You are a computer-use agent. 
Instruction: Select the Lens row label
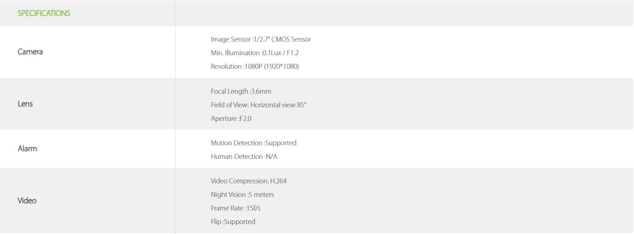click(x=25, y=104)
